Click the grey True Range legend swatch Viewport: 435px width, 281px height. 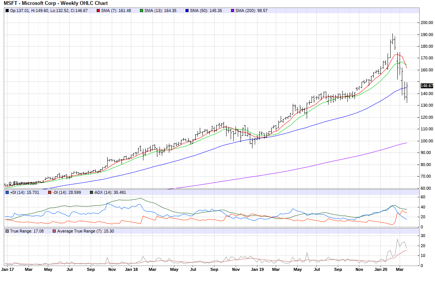[x=7, y=231]
